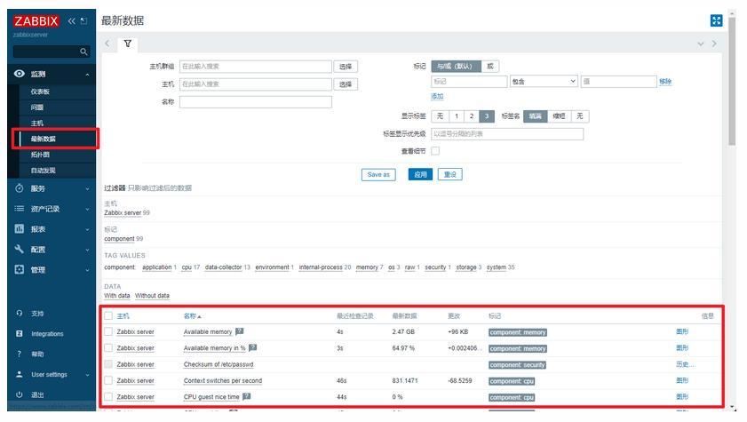The width and height of the screenshot is (747, 422).
Task: Click the filter funnel icon tab
Action: point(128,44)
